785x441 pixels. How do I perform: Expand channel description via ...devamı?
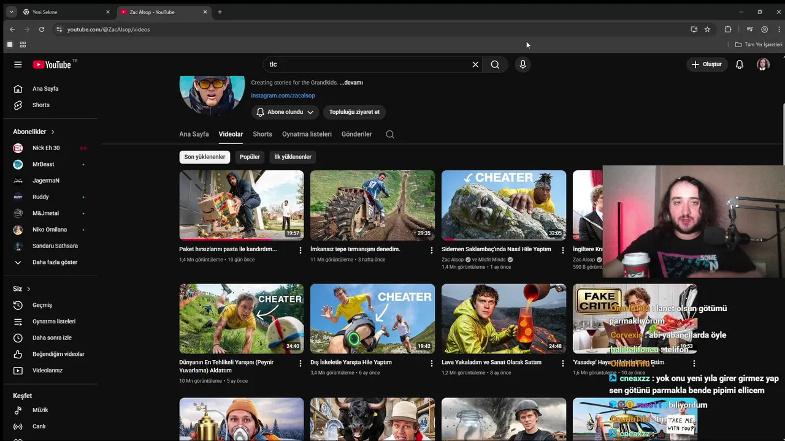(351, 83)
